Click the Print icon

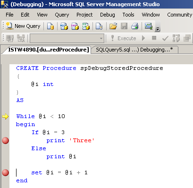(135, 26)
